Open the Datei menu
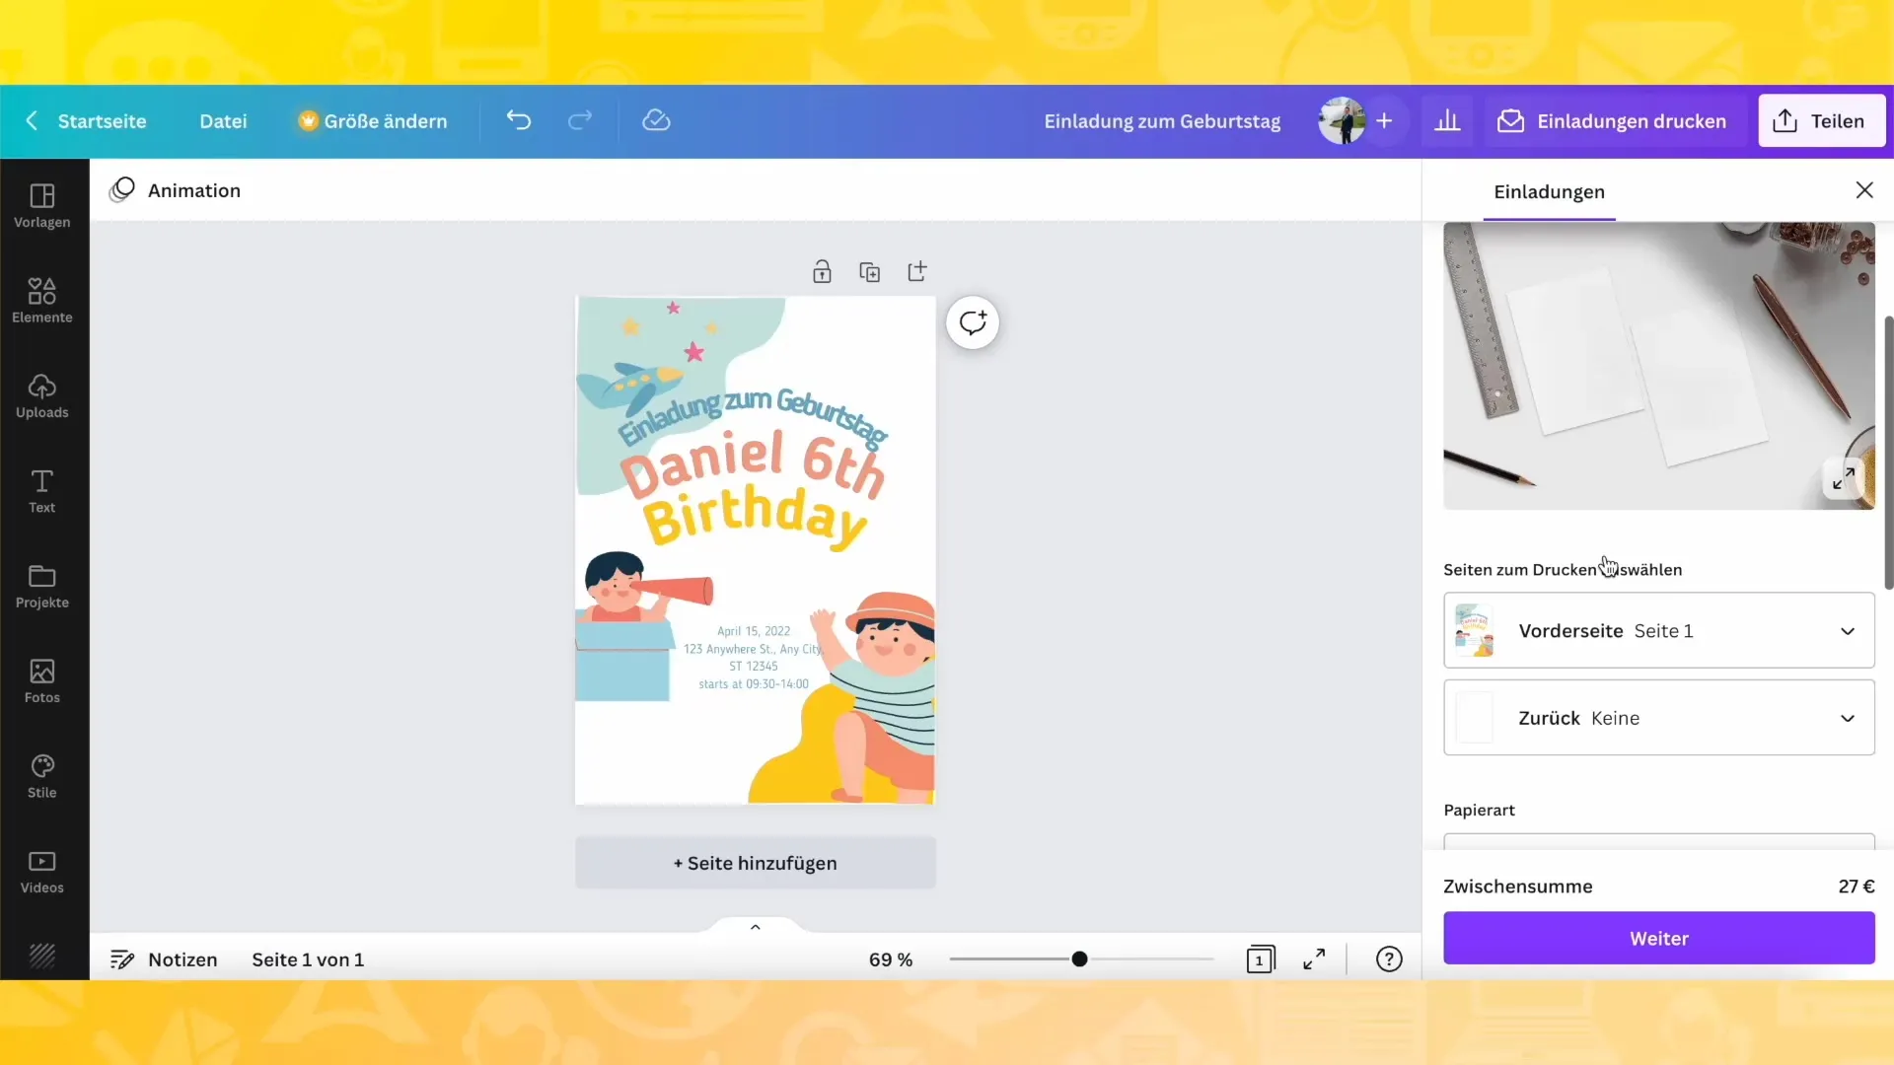Viewport: 1894px width, 1065px height. pyautogui.click(x=223, y=121)
